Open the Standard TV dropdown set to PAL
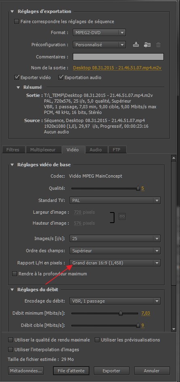This screenshot has height=382, width=180. [115, 200]
